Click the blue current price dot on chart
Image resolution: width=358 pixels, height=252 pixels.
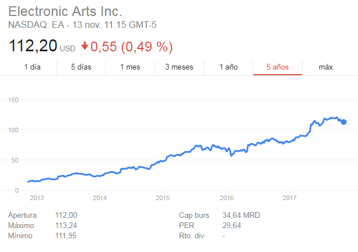344,122
